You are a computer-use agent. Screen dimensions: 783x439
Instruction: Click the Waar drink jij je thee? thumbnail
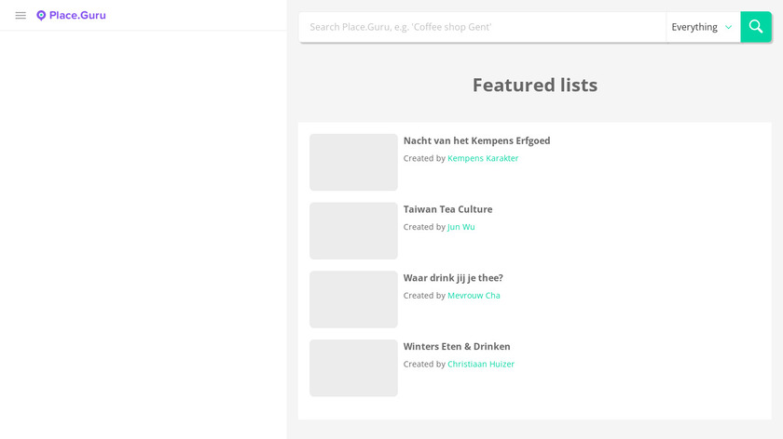coord(353,299)
